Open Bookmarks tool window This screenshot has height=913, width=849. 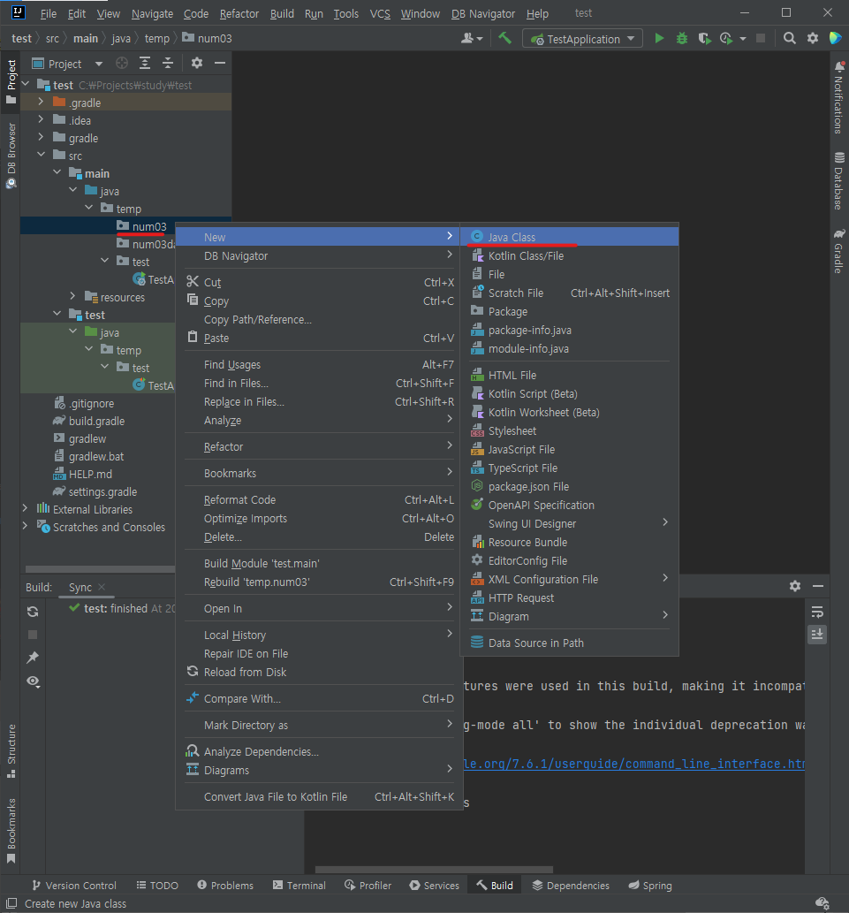pos(11,830)
